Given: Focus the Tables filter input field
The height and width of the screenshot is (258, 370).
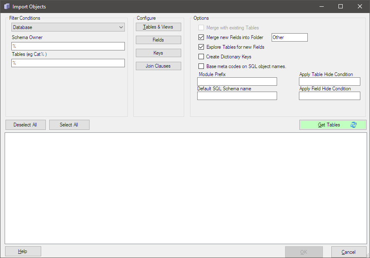Looking at the screenshot, I should tap(68, 63).
